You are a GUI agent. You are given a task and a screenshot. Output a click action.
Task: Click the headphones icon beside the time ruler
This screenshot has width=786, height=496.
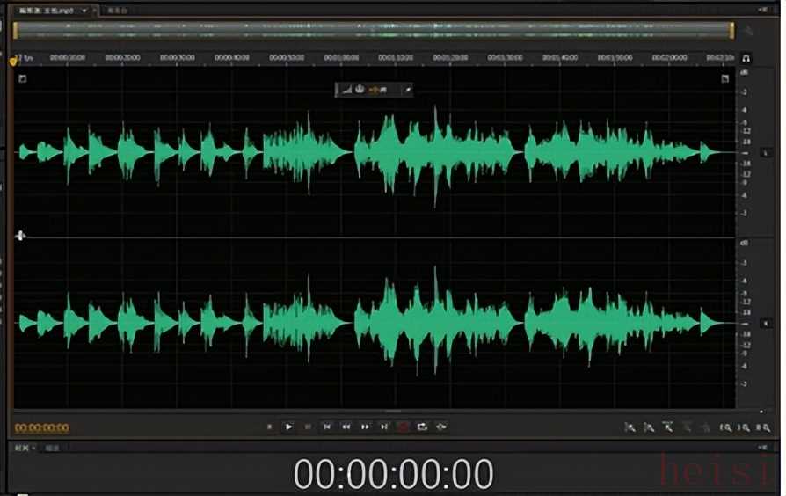point(746,58)
